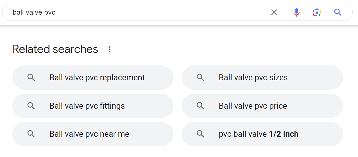Click magnifier icon beside "Ball valve pvc sizes"
This screenshot has height=157, width=358.
click(200, 78)
